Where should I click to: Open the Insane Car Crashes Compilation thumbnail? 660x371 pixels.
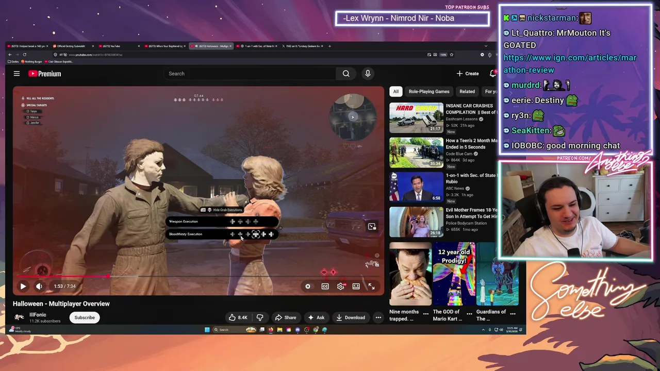[x=416, y=117]
